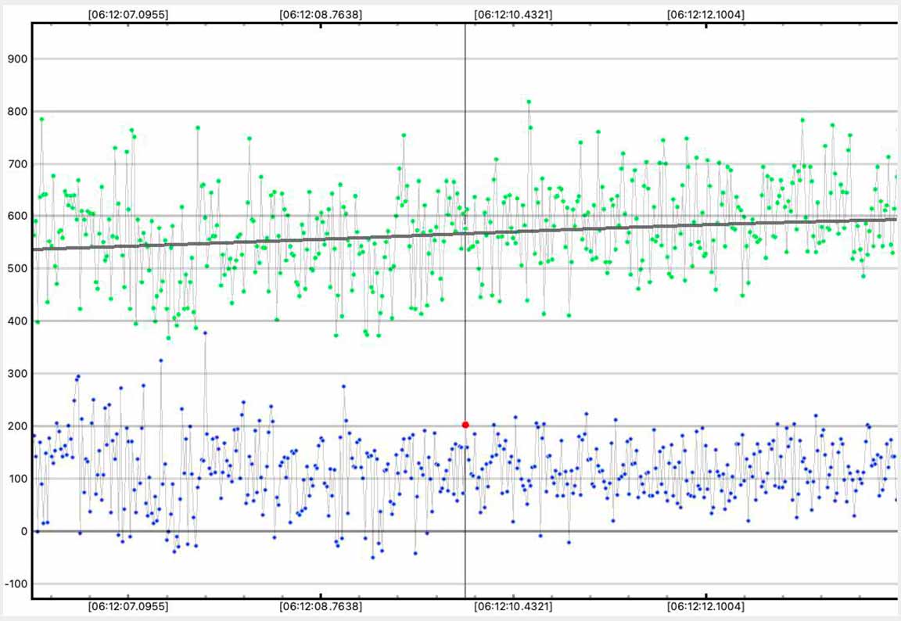Click bottom axis timestamp 06:12:10.4321
This screenshot has width=901, height=621.
pyautogui.click(x=513, y=606)
